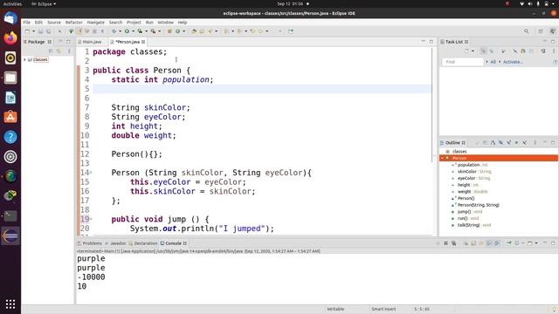Click the Open Type icon
The image size is (559, 314).
click(194, 31)
